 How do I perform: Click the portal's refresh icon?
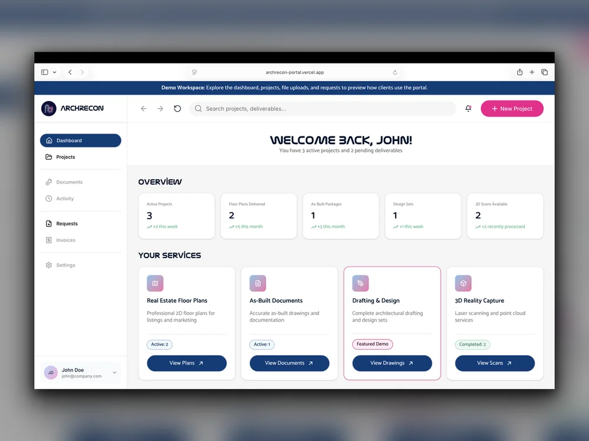click(177, 108)
